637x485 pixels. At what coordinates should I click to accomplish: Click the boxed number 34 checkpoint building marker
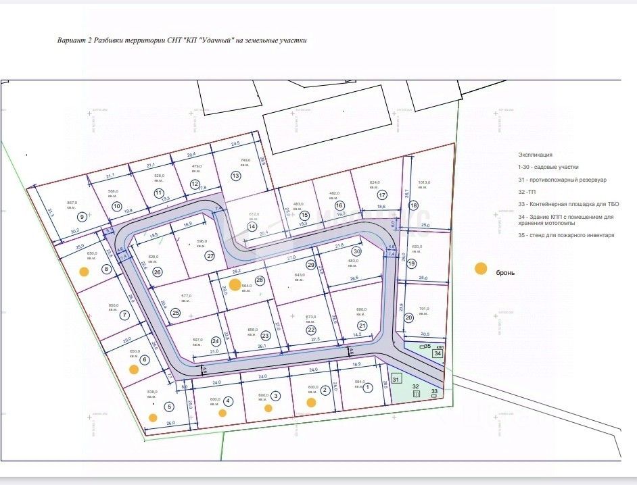click(x=438, y=353)
